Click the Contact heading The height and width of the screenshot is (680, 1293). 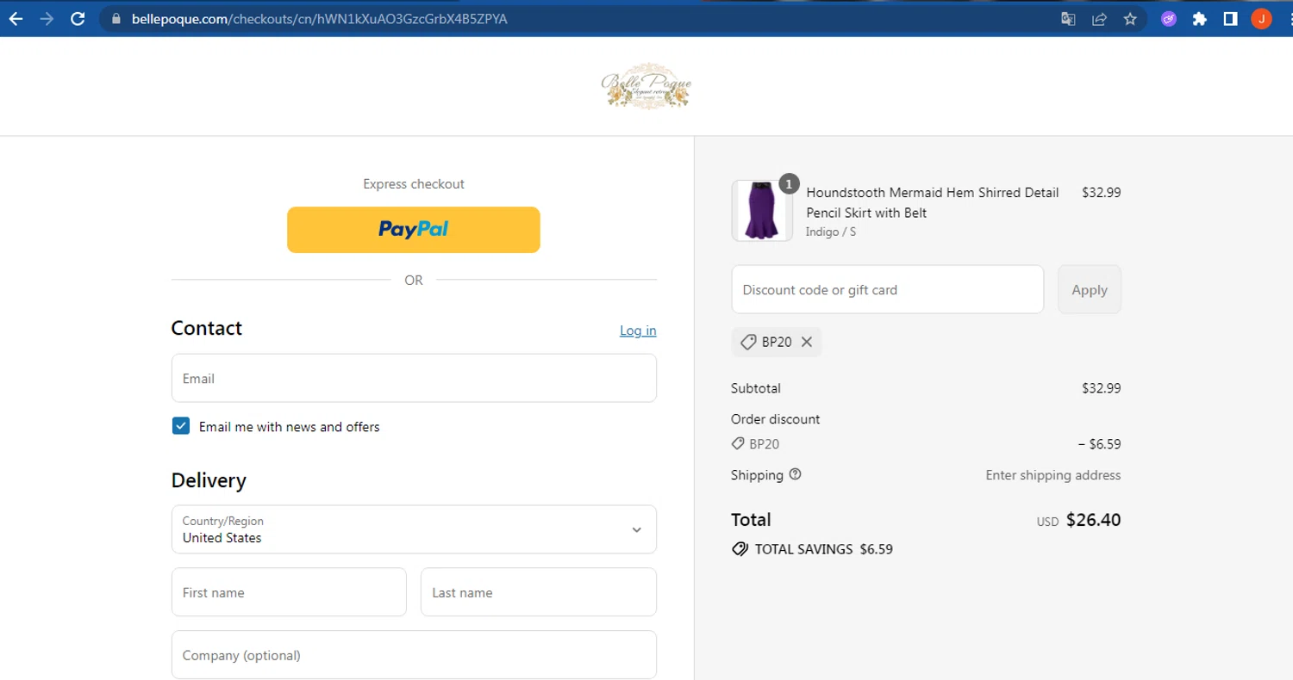tap(207, 328)
